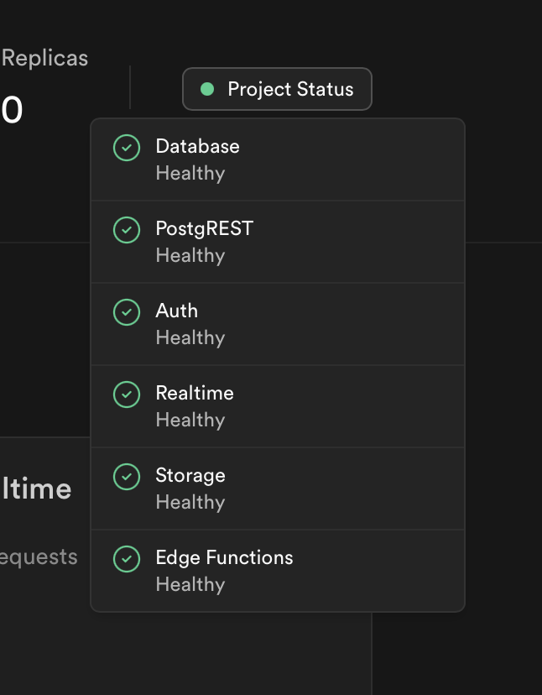Select the Edge Functions service entry
Viewport: 542px width, 695px height.
[x=277, y=571]
